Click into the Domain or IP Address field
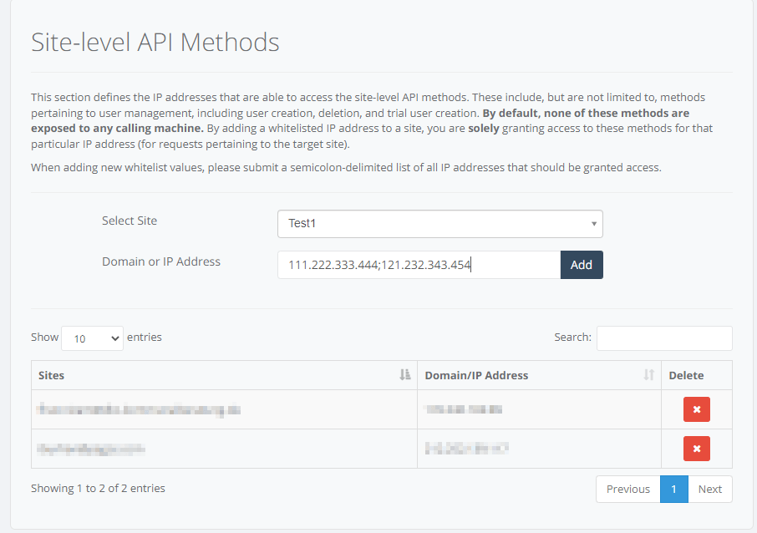757x533 pixels. point(419,265)
